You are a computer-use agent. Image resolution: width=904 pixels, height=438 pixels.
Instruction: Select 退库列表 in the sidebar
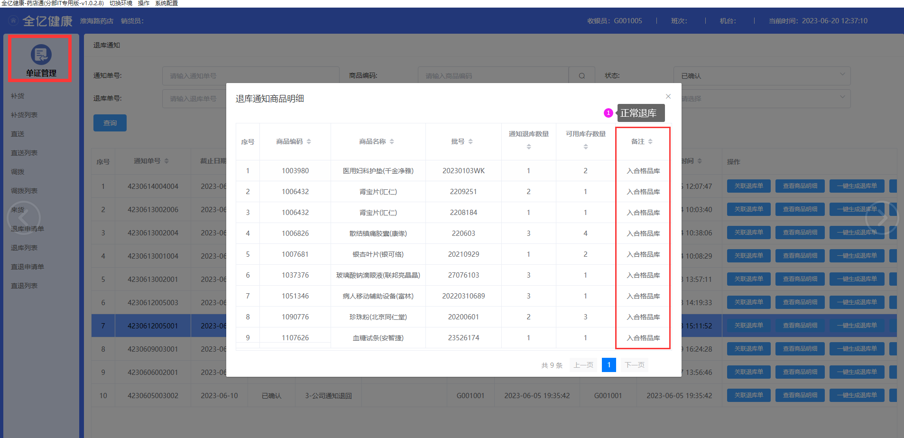24,248
